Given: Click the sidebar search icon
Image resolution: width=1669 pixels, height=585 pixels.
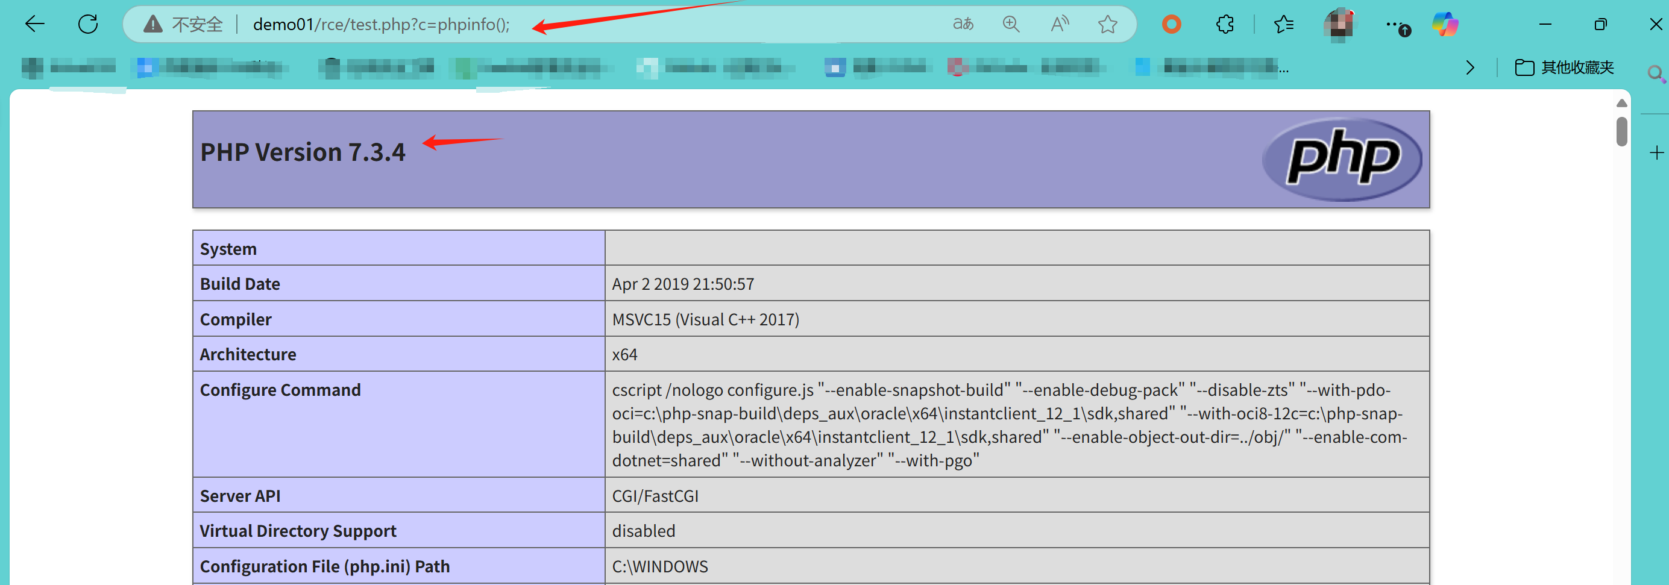Looking at the screenshot, I should 1655,74.
